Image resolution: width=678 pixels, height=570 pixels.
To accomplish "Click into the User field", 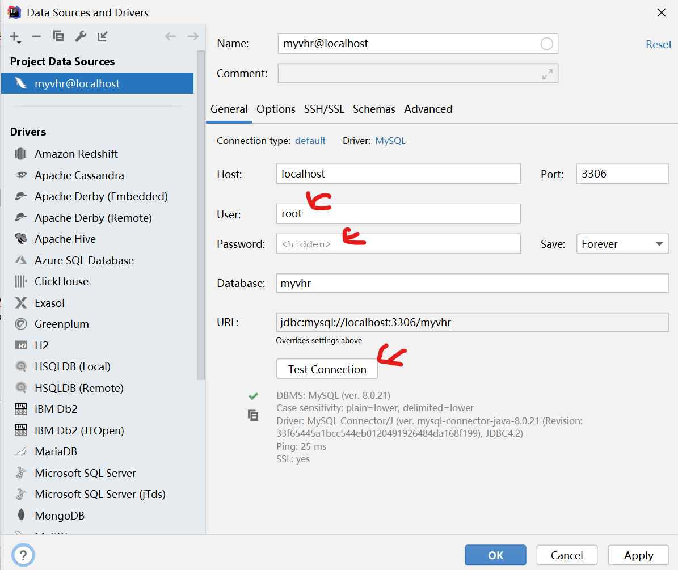I will pos(398,214).
